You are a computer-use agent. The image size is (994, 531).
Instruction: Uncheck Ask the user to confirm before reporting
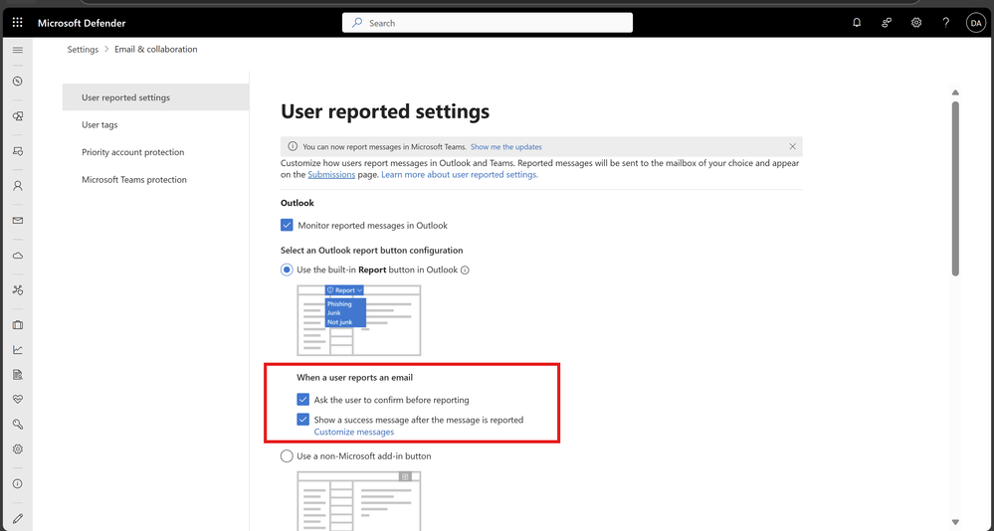(303, 400)
